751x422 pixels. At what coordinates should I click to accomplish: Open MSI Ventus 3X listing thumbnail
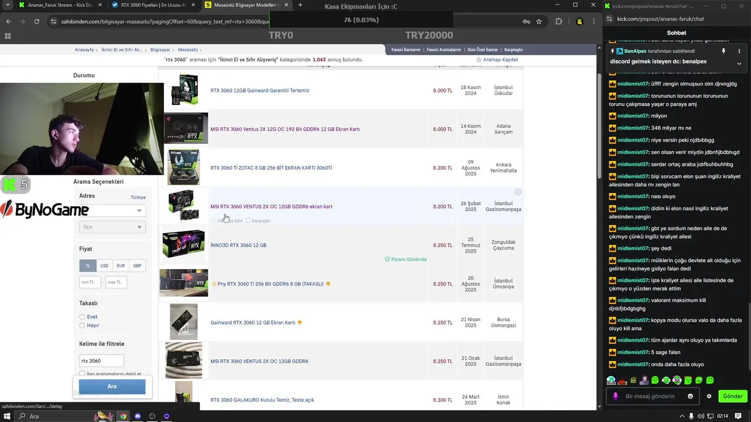186,128
